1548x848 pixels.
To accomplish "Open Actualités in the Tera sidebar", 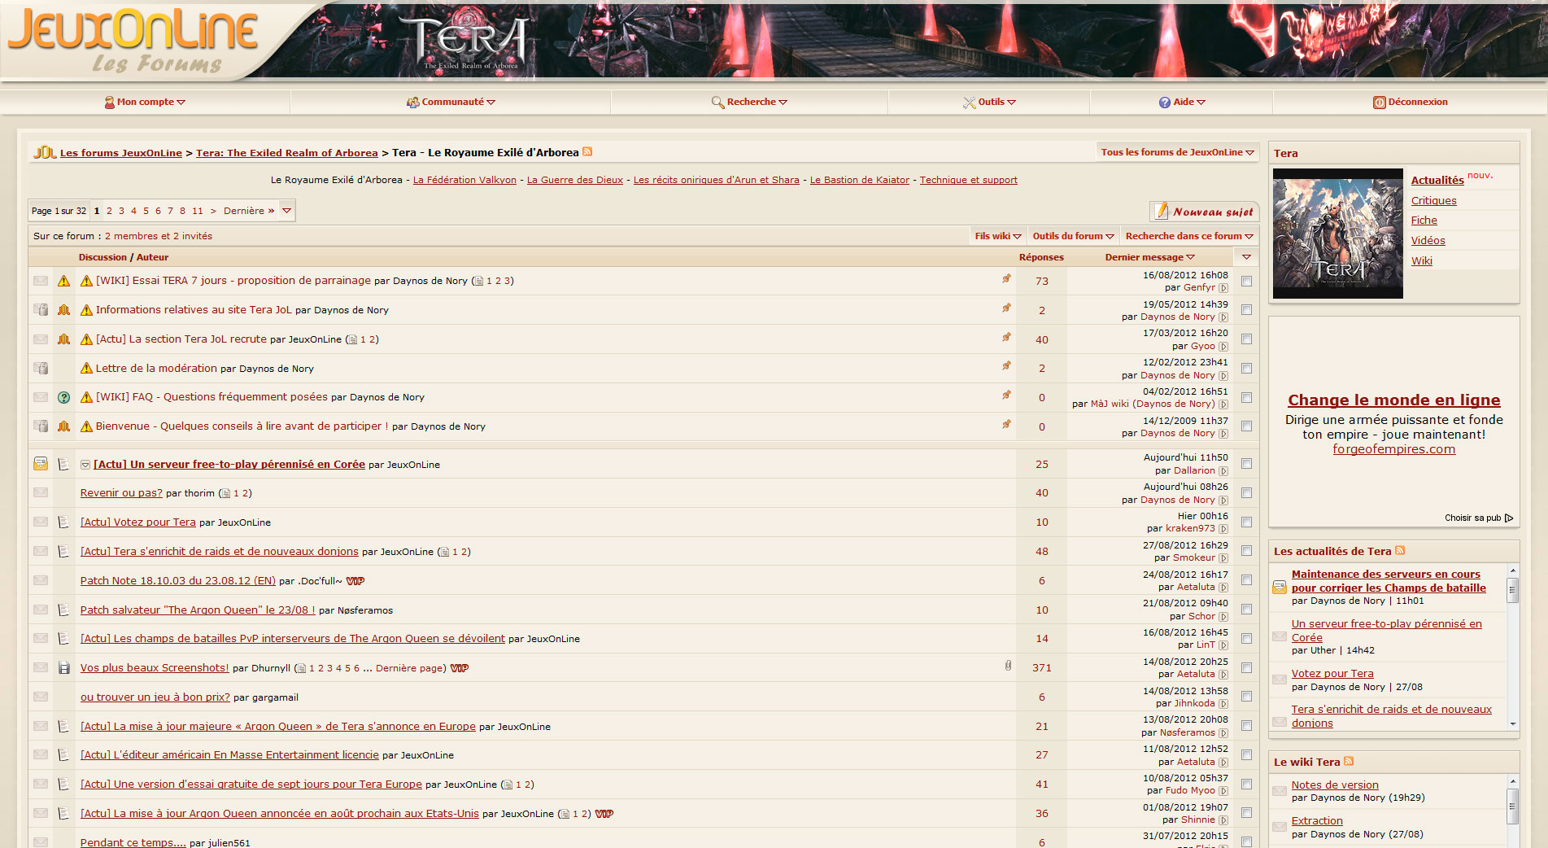I will pyautogui.click(x=1437, y=180).
